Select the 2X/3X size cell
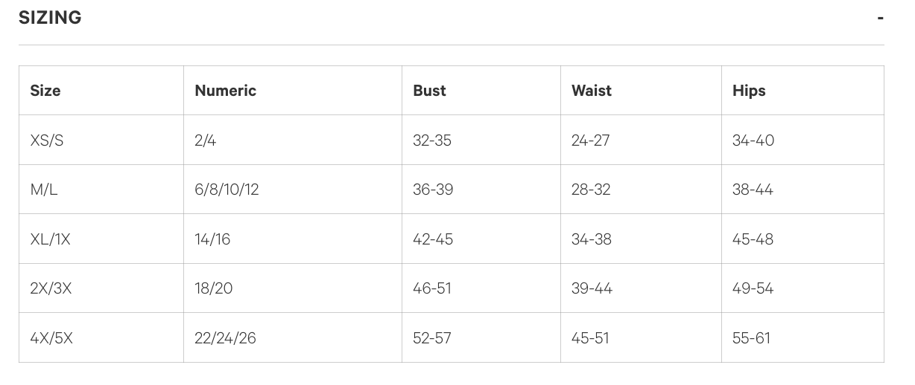Image resolution: width=915 pixels, height=385 pixels. tap(51, 288)
